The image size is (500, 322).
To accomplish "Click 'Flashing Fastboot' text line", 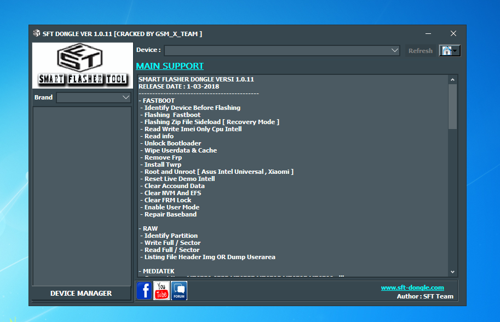I will click(x=170, y=115).
